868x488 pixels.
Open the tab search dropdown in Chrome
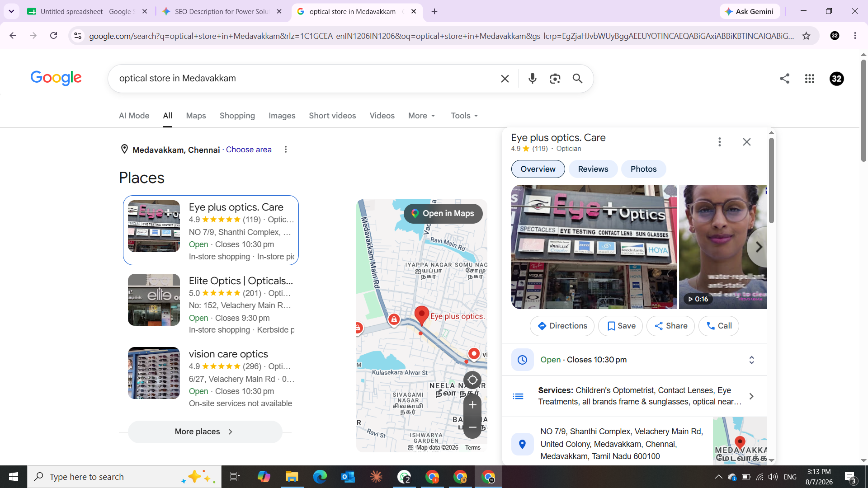11,11
